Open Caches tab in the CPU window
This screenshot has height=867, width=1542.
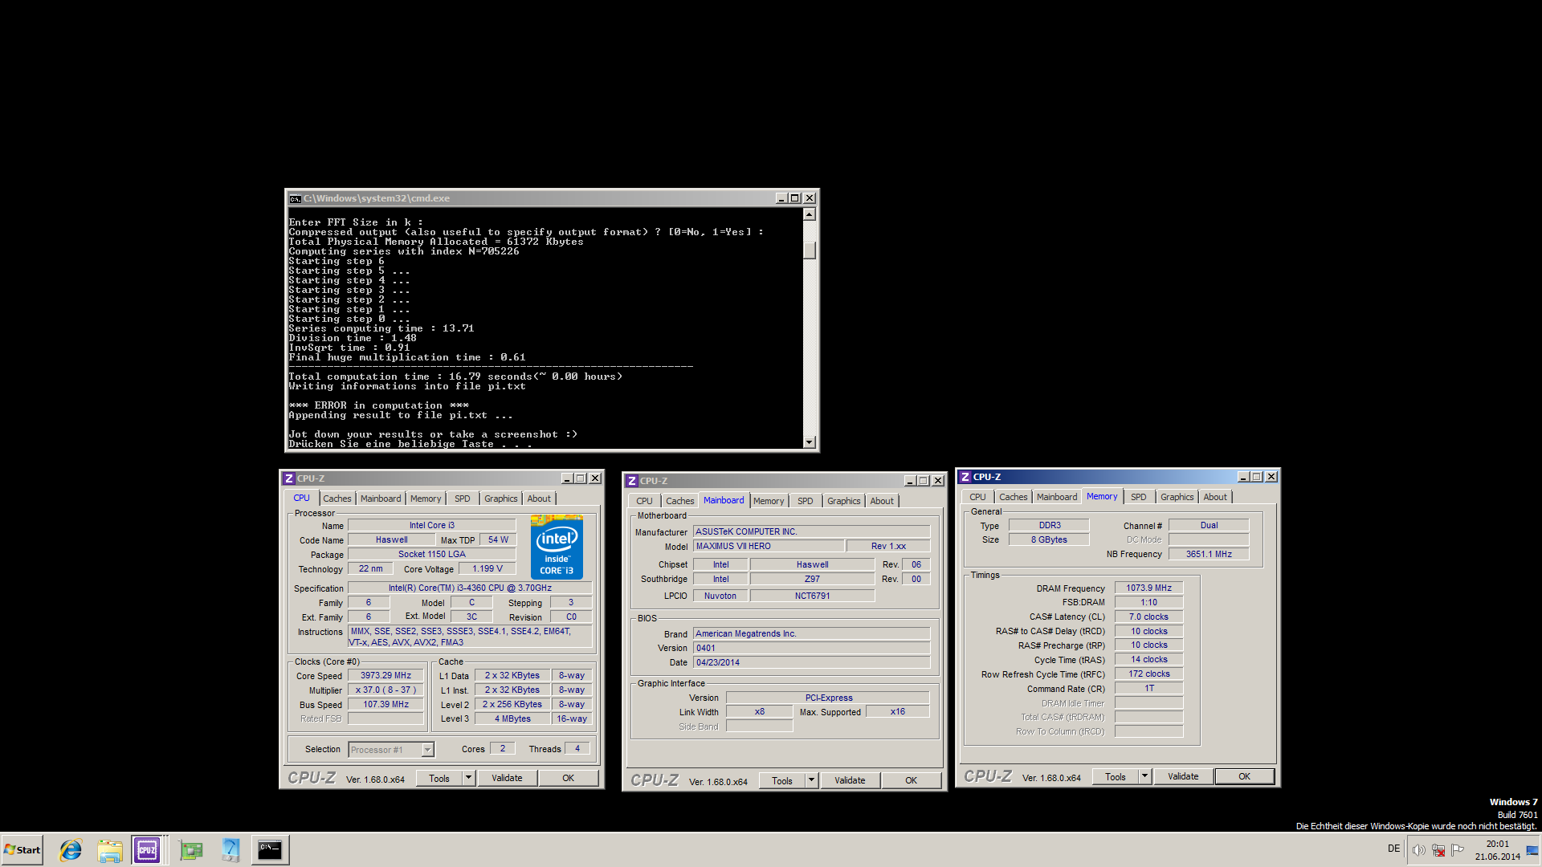click(x=337, y=499)
